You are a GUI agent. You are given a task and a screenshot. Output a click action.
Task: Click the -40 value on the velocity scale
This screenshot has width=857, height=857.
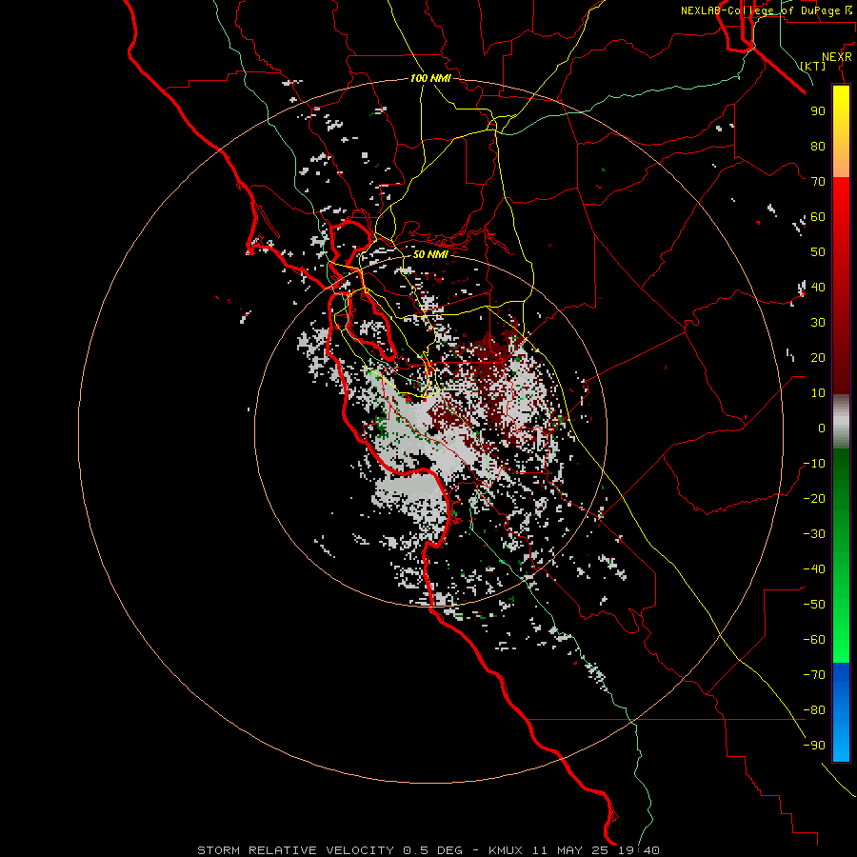(814, 569)
